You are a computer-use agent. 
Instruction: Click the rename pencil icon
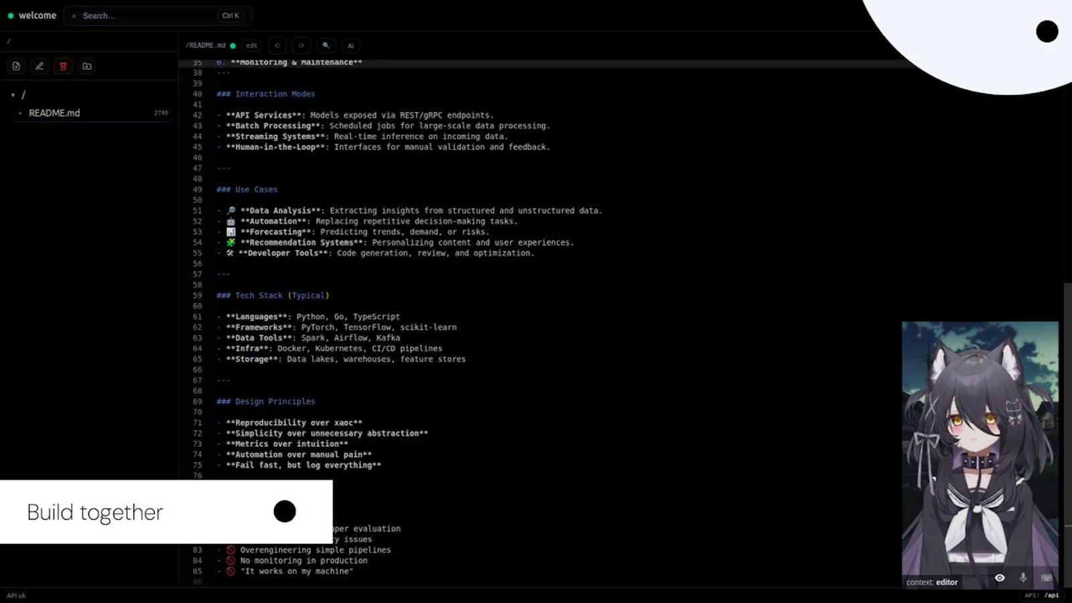(40, 66)
